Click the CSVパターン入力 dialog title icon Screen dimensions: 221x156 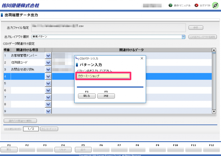(77, 58)
